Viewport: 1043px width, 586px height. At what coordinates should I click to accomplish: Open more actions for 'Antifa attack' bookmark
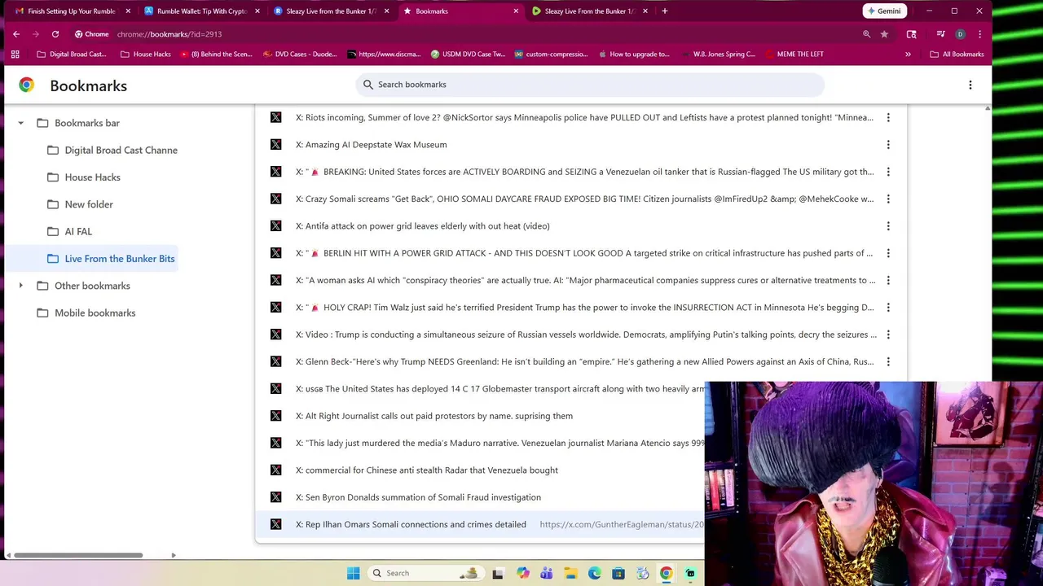888,226
